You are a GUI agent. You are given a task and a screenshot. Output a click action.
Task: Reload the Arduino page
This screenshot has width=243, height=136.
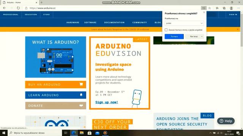[x=18, y=8]
